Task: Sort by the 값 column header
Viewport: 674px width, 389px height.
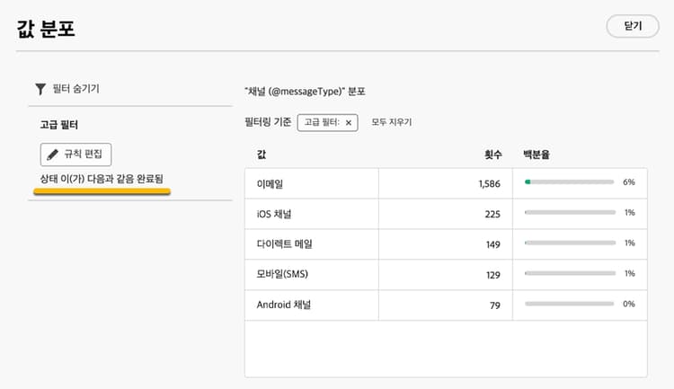Action: (x=262, y=155)
